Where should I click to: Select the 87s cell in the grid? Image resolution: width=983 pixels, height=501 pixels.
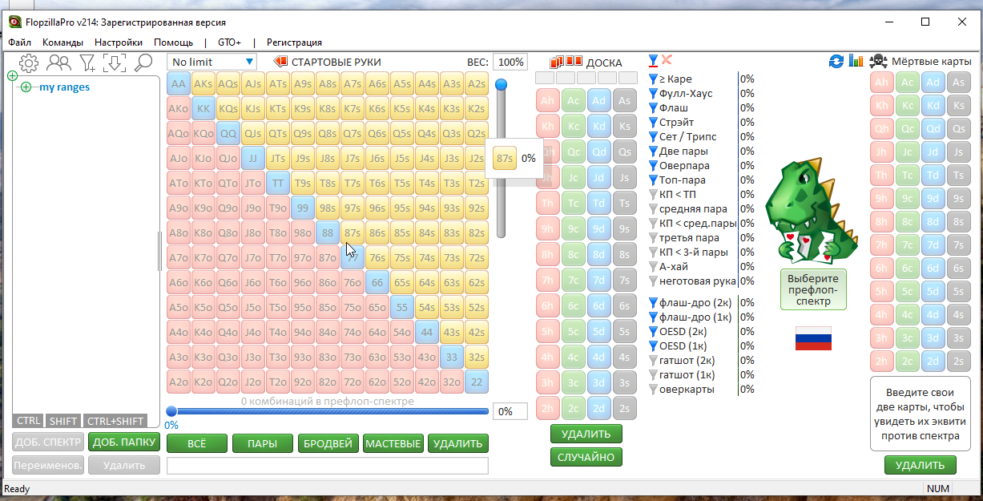pyautogui.click(x=353, y=232)
